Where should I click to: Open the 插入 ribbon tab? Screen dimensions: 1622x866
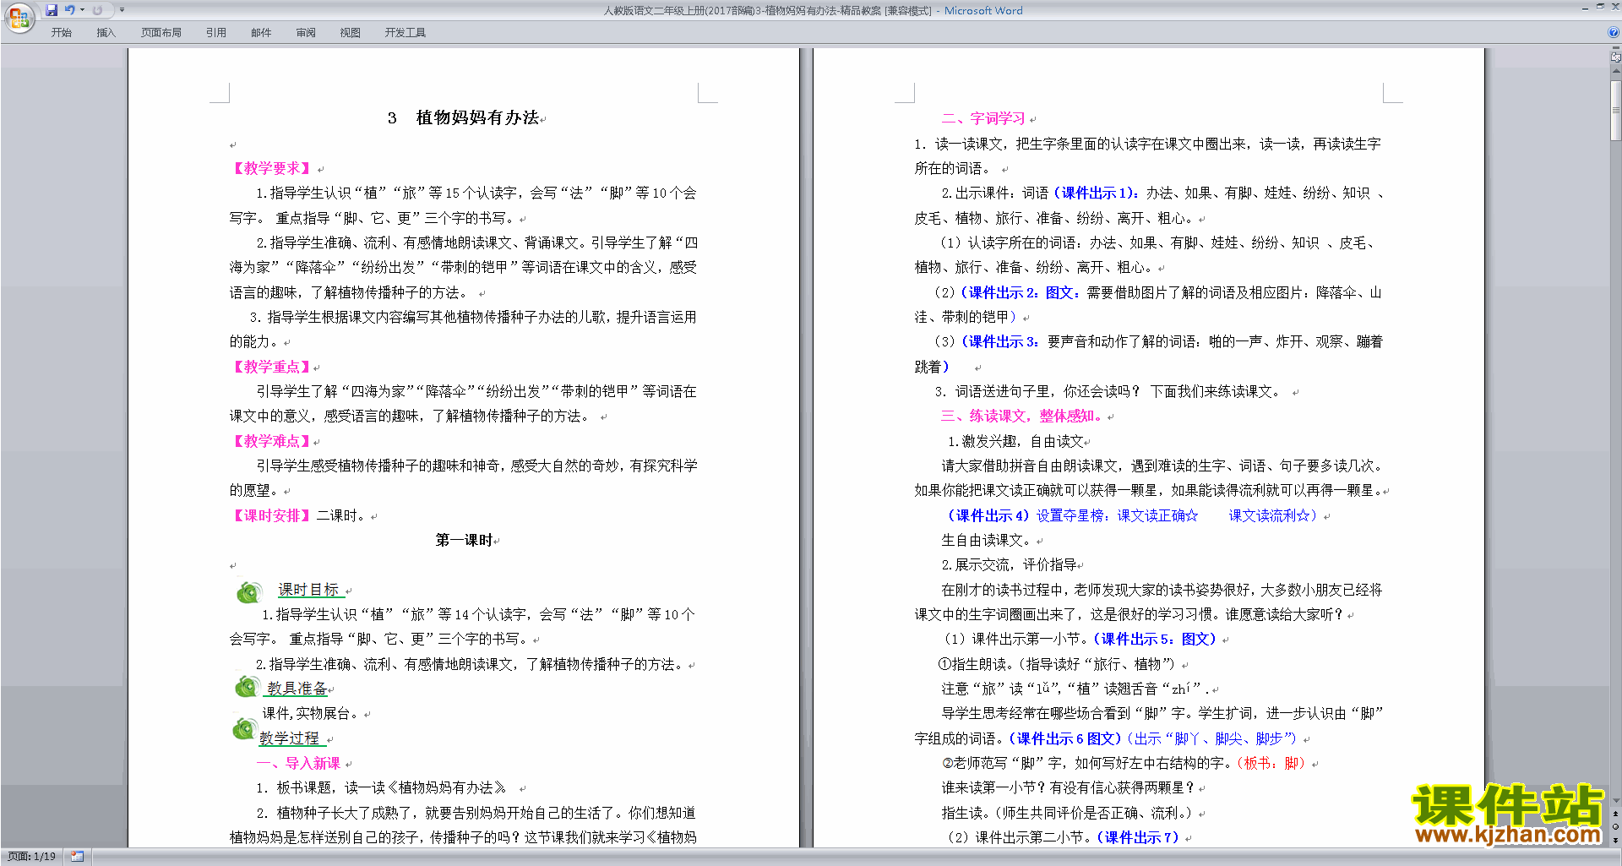[106, 33]
